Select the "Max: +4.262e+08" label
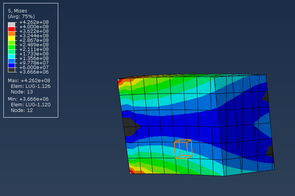 [29, 81]
